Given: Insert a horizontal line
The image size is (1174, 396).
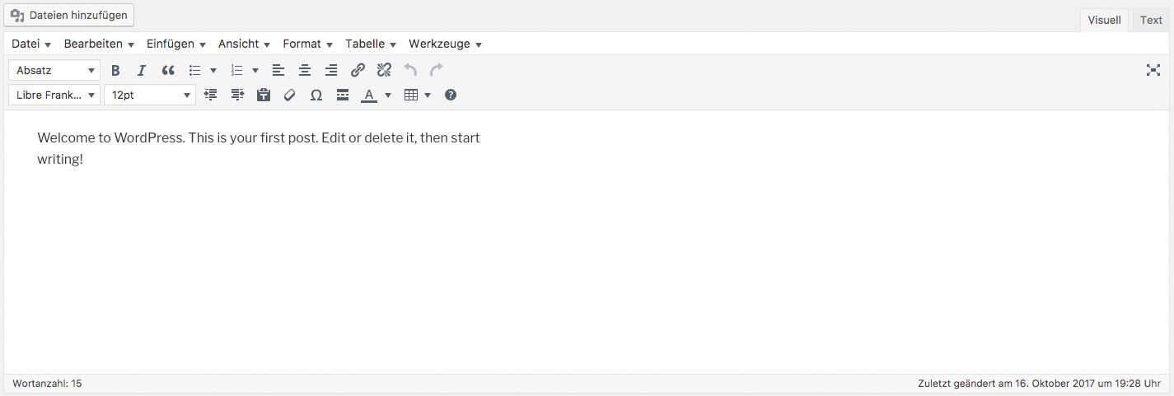Looking at the screenshot, I should [x=343, y=95].
